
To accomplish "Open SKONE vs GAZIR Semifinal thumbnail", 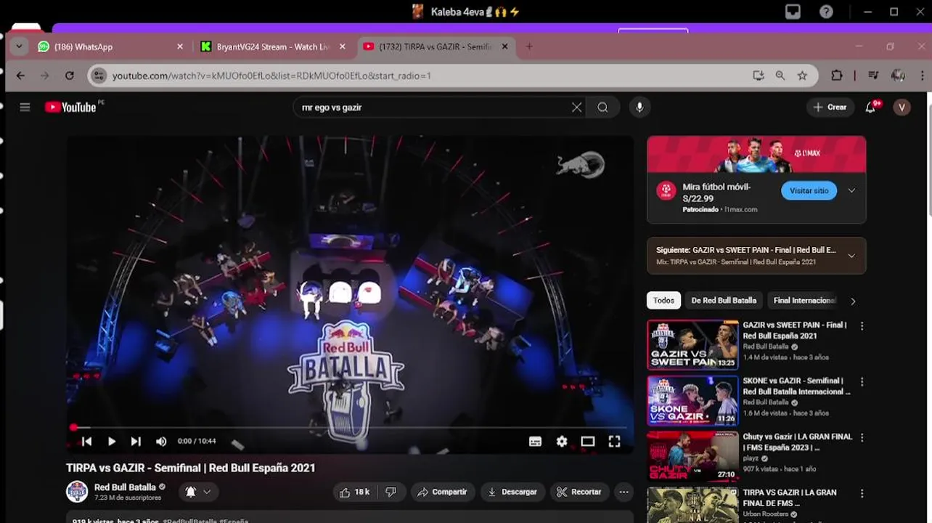I will pos(692,401).
